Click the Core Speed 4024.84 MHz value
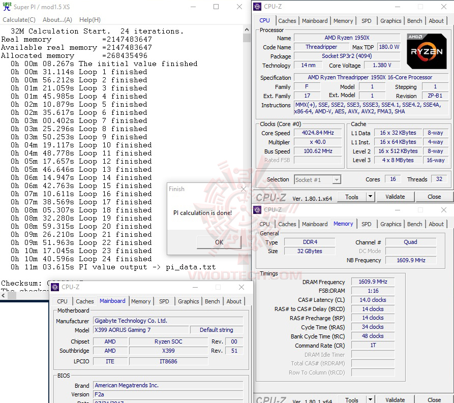 click(x=318, y=133)
